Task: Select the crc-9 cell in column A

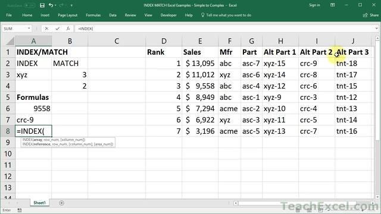Action: (x=33, y=120)
